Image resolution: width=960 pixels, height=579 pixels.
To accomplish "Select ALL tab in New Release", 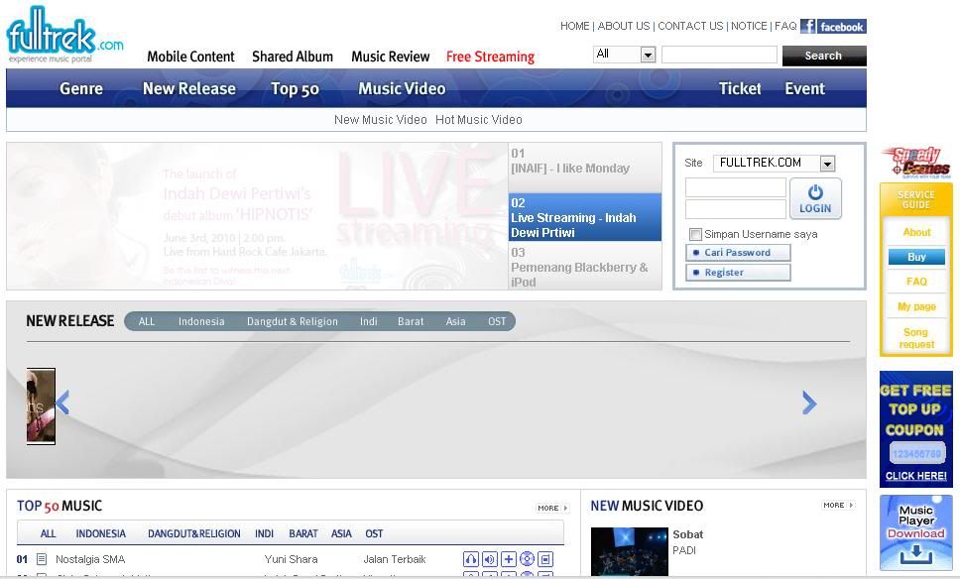I will (147, 322).
